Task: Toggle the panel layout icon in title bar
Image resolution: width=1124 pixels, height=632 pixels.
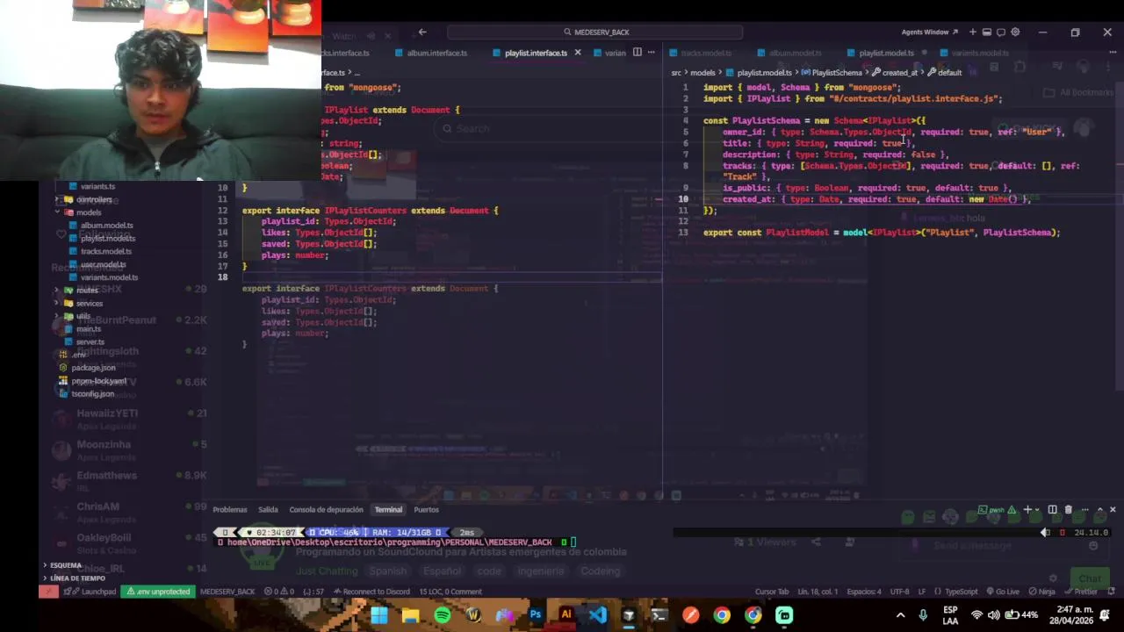Action: point(986,32)
